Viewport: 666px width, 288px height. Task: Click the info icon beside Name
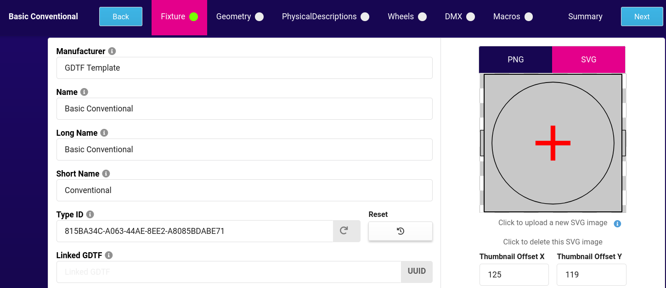84,92
